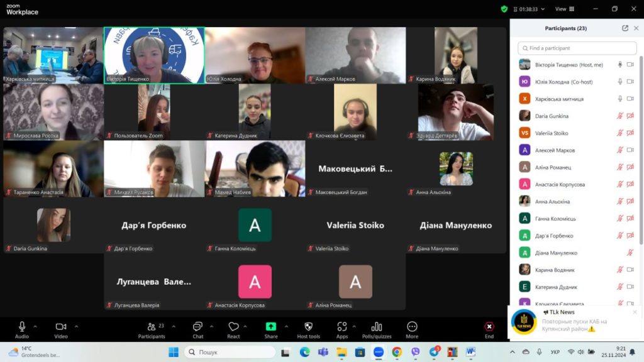
Task: Select the Эдуард Дегтярёв video tile
Action: click(456, 112)
